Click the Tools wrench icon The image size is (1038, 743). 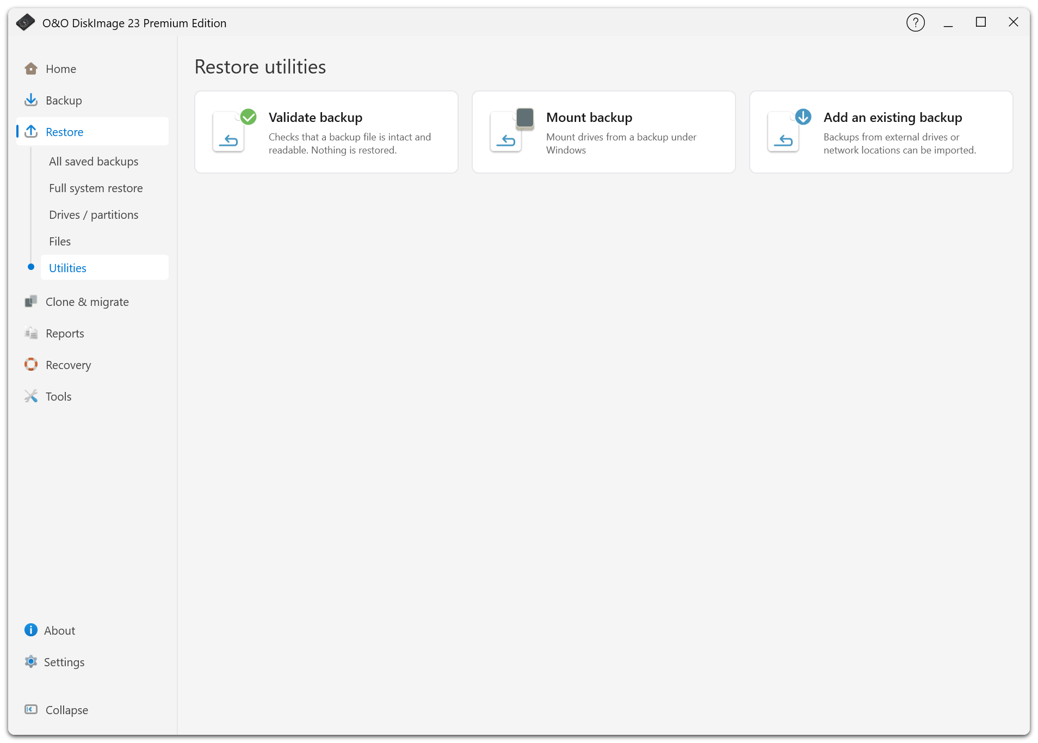point(31,396)
